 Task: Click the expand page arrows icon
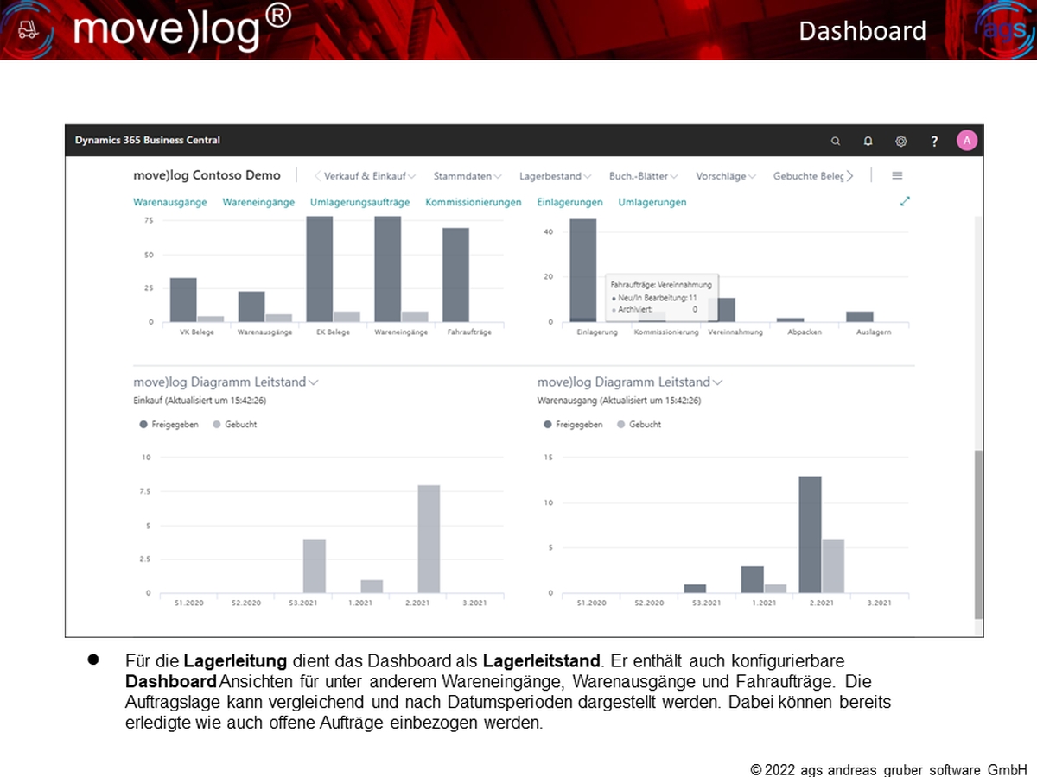905,201
